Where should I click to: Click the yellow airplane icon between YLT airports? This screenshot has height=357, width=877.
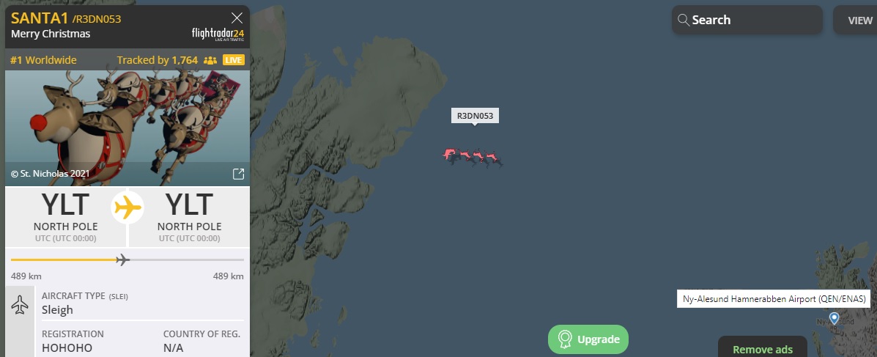click(128, 208)
